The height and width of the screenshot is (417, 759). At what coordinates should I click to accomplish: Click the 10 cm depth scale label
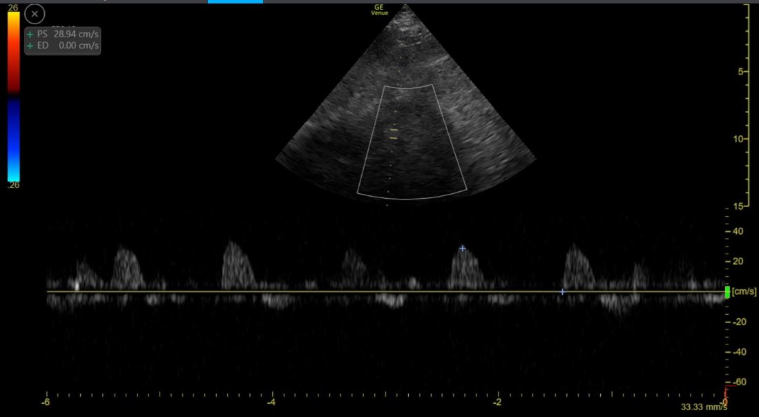click(x=739, y=139)
